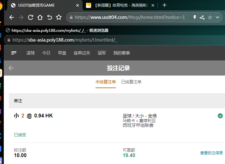This screenshot has height=164, width=225.
Task: Bookmark page with toolbar star icon
Action: click(x=59, y=17)
